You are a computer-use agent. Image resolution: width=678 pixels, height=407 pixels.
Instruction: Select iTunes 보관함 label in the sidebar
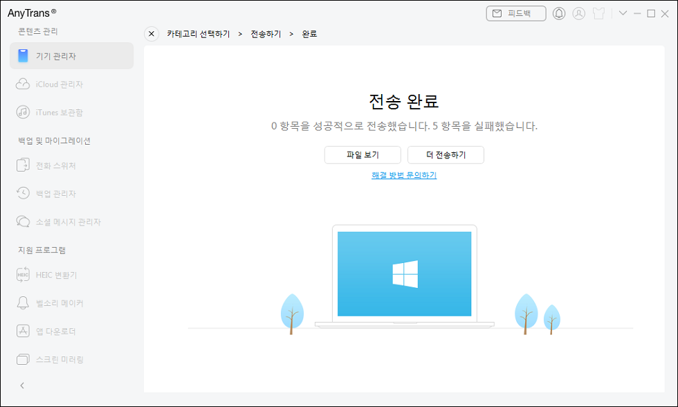point(59,112)
